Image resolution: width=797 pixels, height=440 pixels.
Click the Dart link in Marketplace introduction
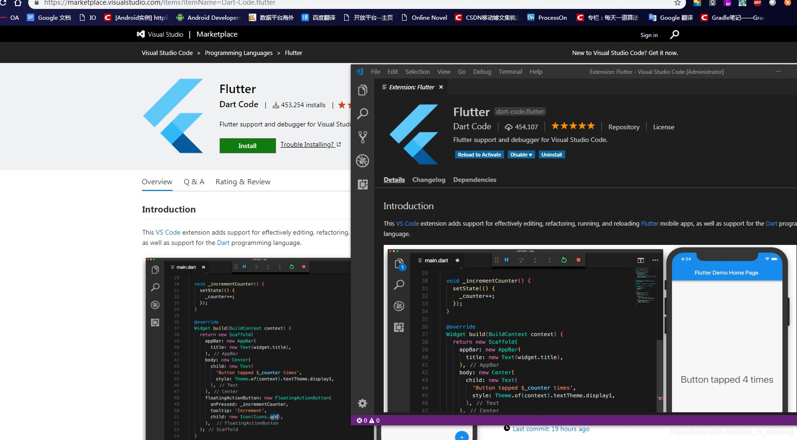coord(223,243)
